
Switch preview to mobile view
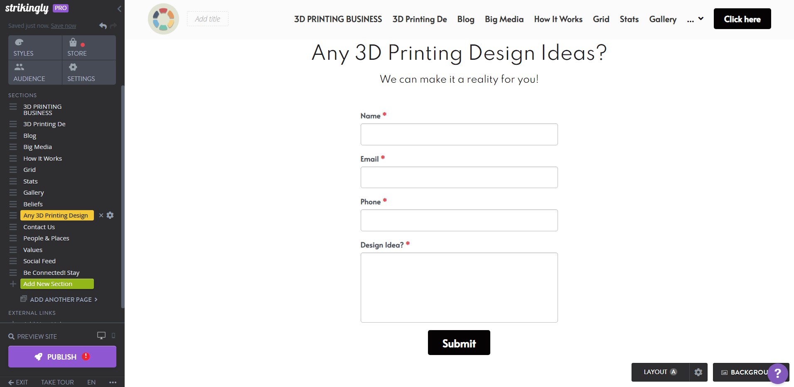113,336
